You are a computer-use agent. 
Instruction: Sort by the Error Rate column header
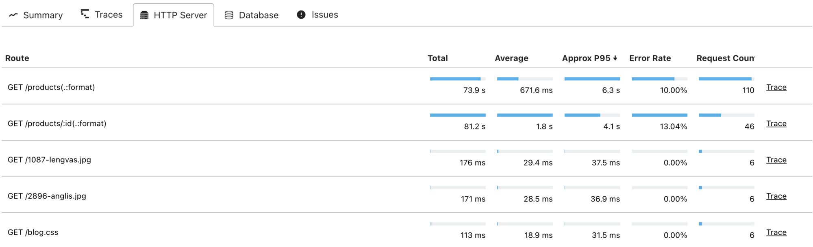(650, 58)
